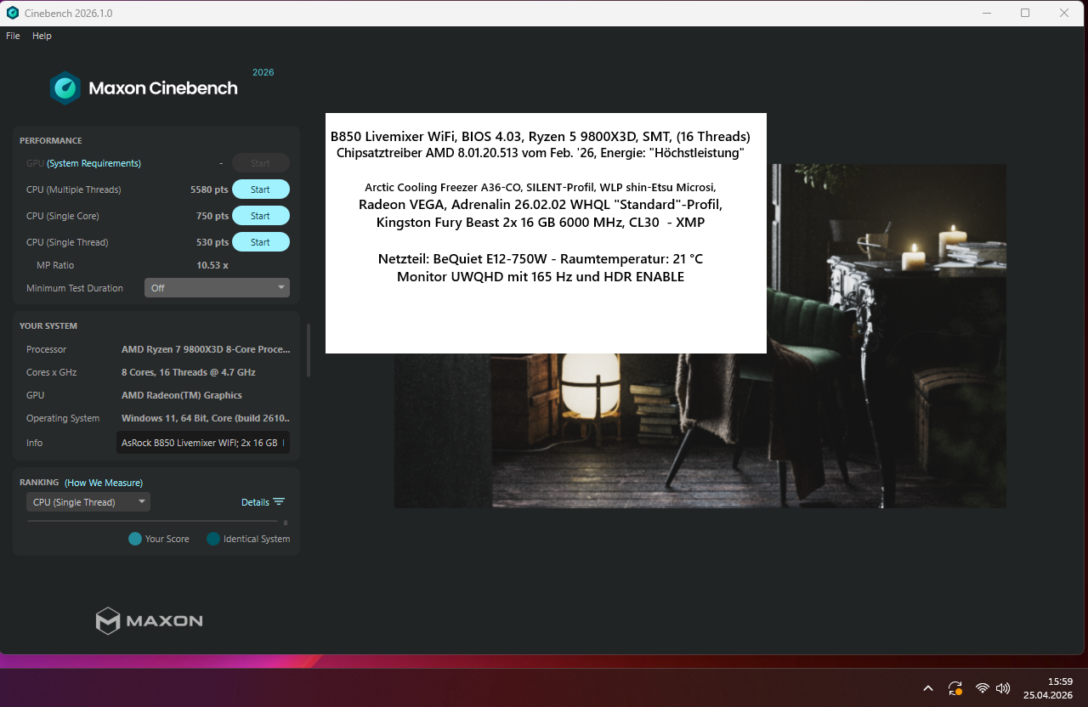
Task: Click the 750 pts single core score
Action: [x=212, y=216]
